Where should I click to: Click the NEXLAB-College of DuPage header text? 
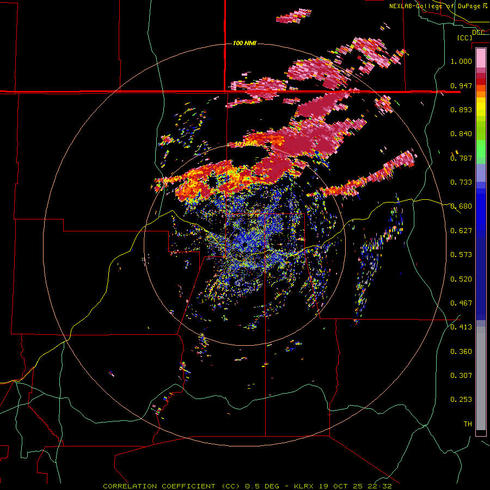coord(438,6)
